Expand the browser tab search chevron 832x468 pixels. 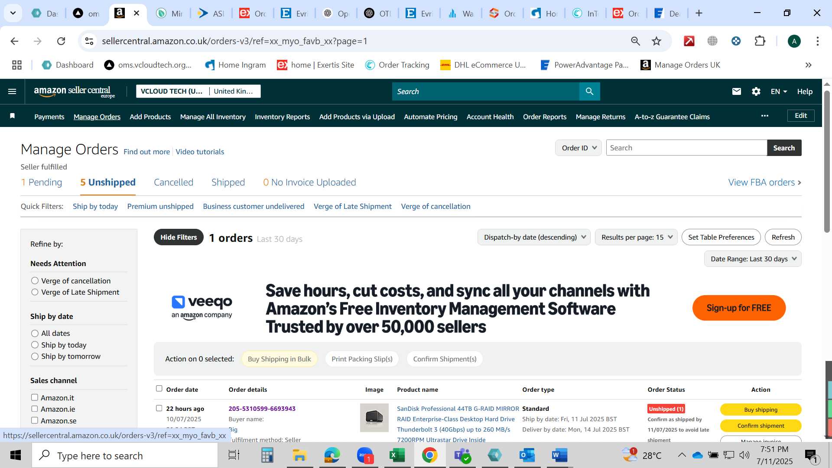coord(13,13)
